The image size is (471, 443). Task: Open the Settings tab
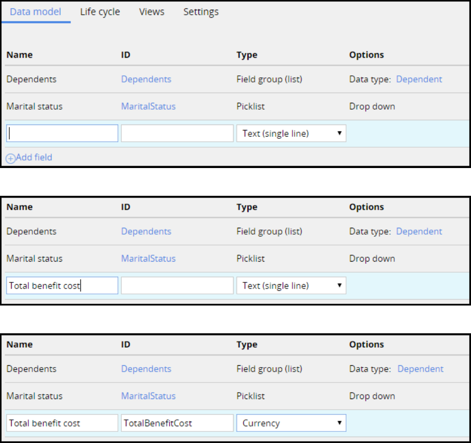(x=201, y=12)
